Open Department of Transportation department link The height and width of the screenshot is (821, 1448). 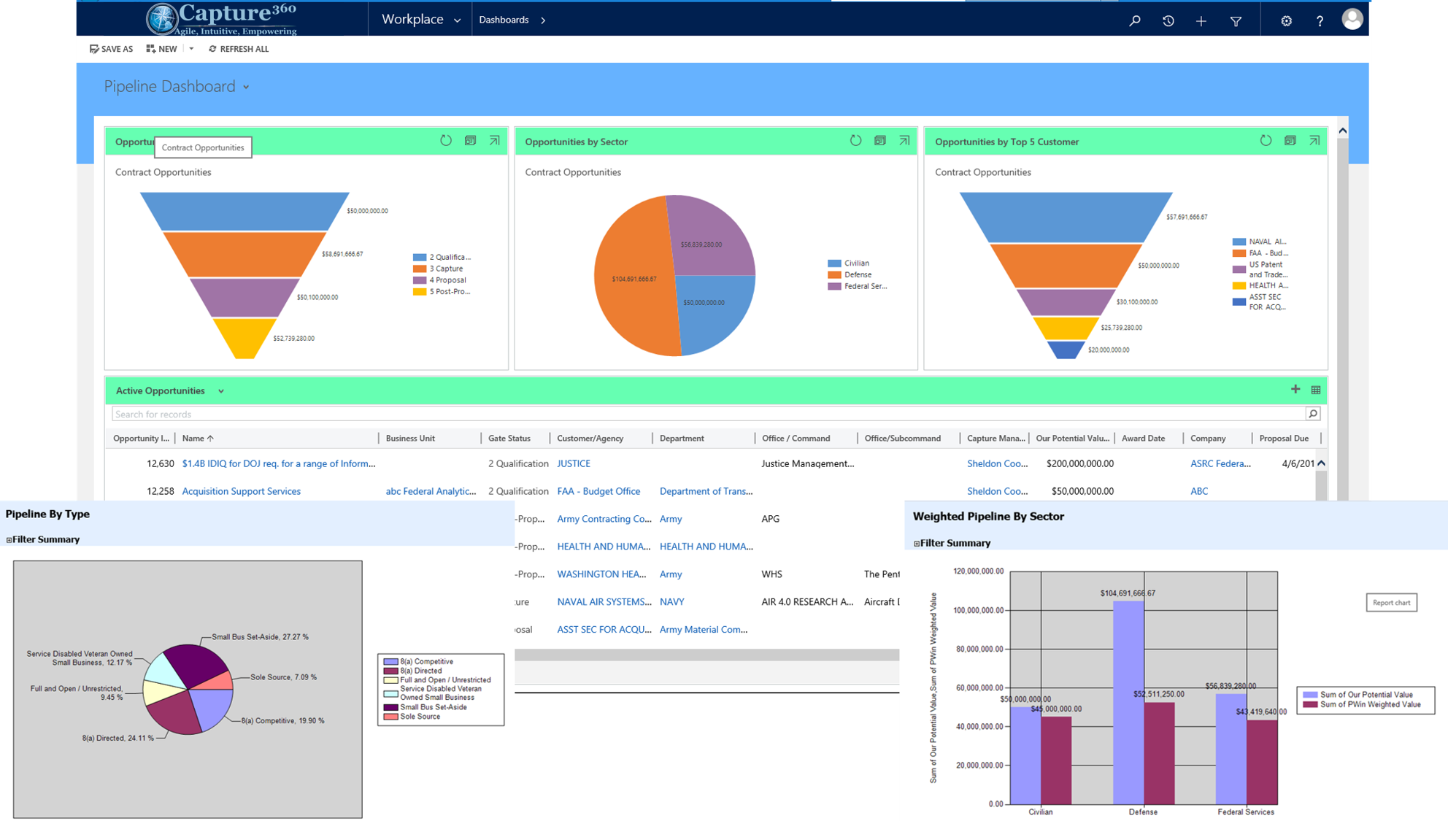[x=706, y=491]
